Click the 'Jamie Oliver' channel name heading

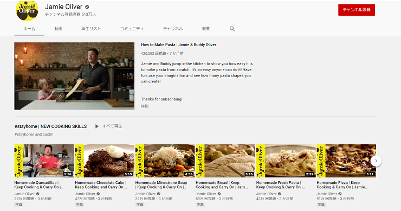(63, 7)
